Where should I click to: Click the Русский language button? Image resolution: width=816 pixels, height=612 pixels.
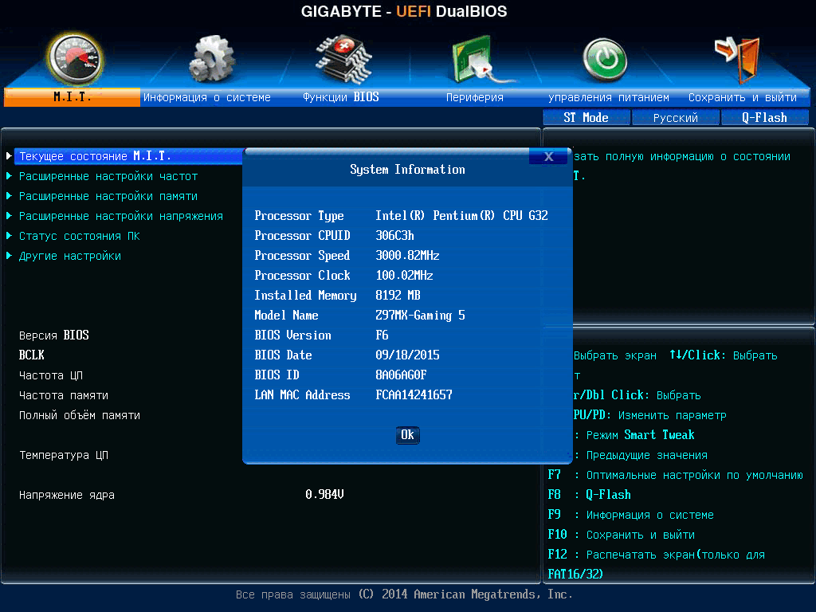pyautogui.click(x=676, y=118)
